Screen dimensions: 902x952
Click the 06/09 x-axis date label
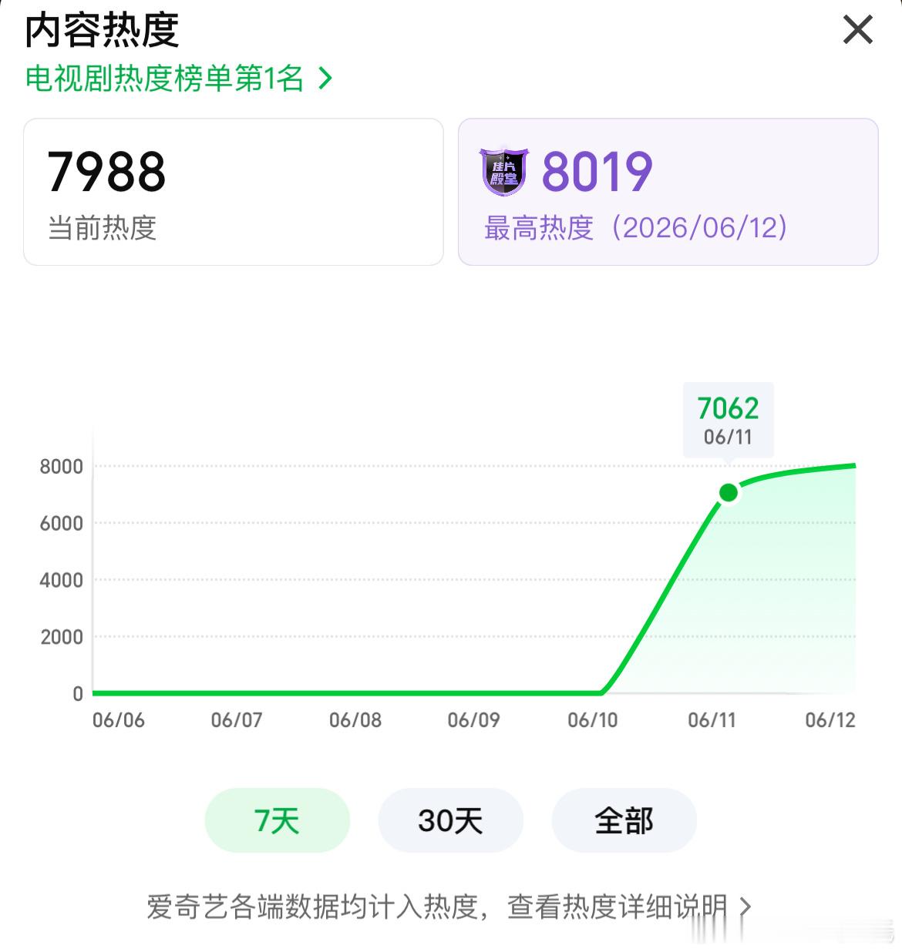[x=473, y=720]
